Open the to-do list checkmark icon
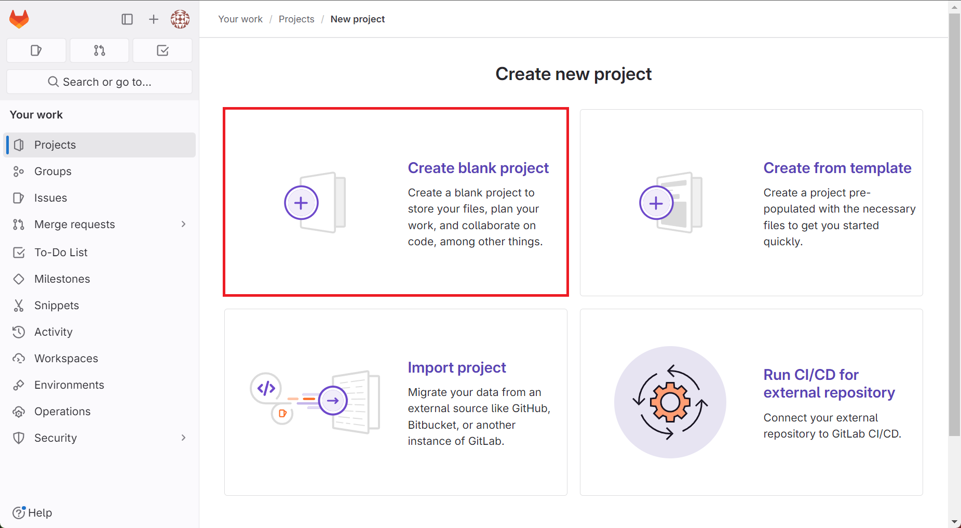 pyautogui.click(x=162, y=50)
